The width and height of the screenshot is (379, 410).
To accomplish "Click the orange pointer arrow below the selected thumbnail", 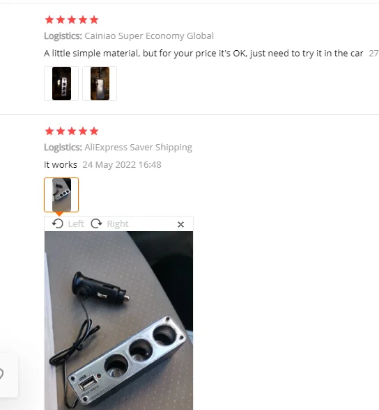I will pos(59,214).
